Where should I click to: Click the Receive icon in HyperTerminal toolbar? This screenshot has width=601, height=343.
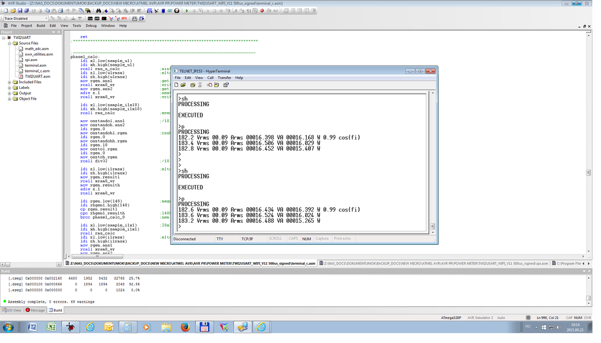(216, 85)
